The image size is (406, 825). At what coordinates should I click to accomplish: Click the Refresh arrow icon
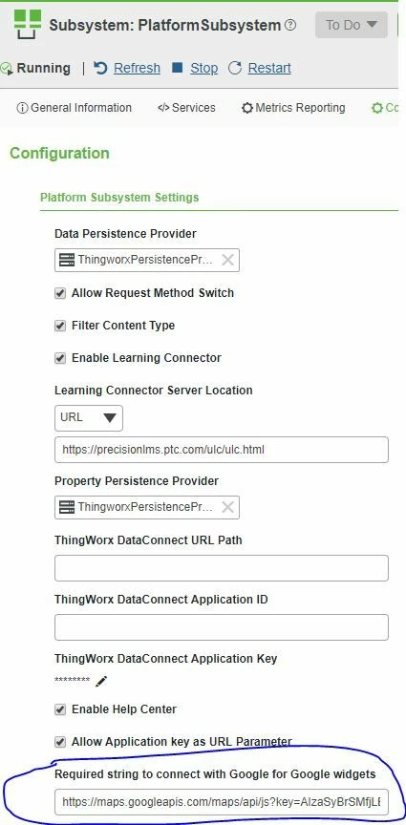(100, 68)
